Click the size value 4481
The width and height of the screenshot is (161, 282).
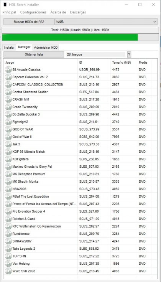point(115,92)
